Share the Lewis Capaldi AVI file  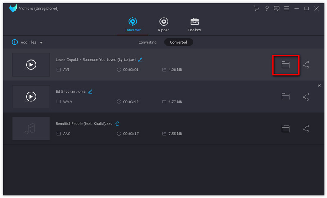point(306,65)
